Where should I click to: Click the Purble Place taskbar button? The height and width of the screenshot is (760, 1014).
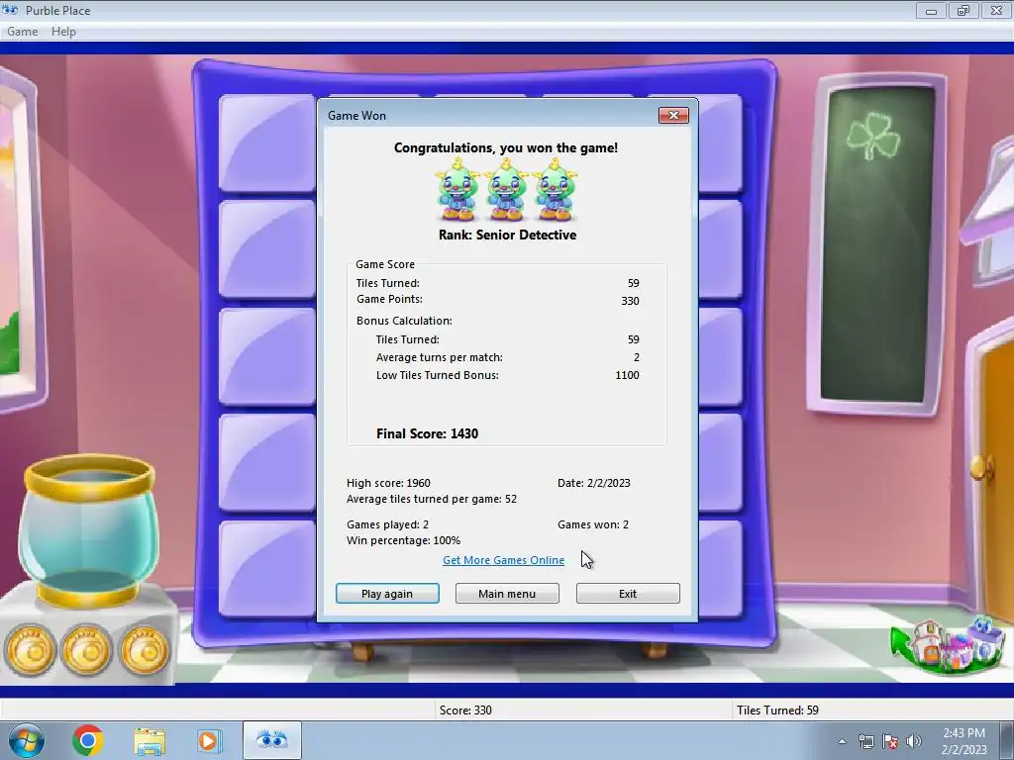(x=271, y=740)
